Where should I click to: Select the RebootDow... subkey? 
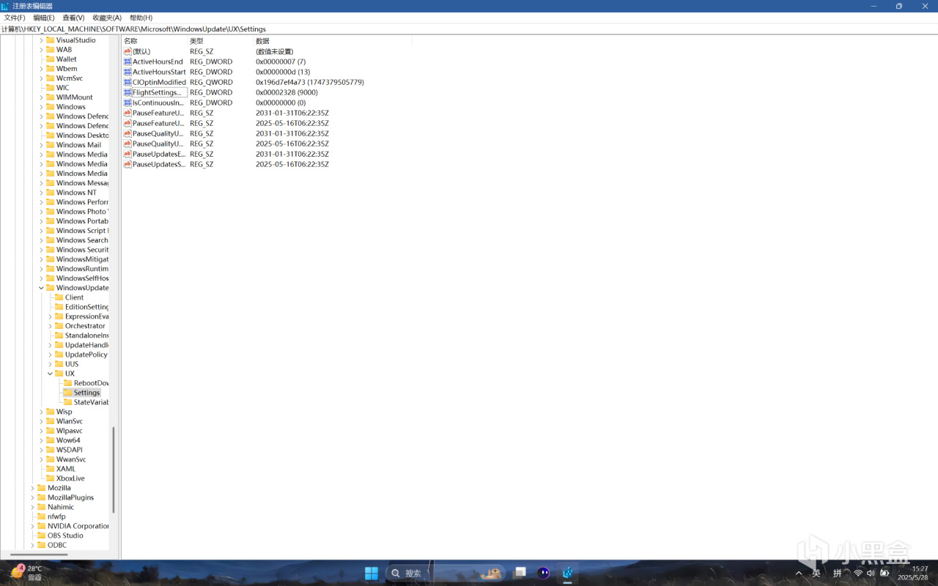pos(91,383)
